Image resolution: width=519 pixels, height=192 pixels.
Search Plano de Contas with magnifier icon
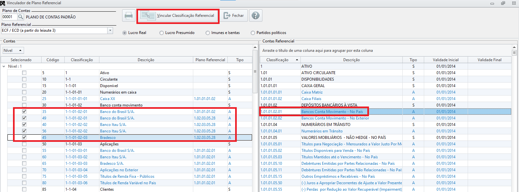(20, 17)
